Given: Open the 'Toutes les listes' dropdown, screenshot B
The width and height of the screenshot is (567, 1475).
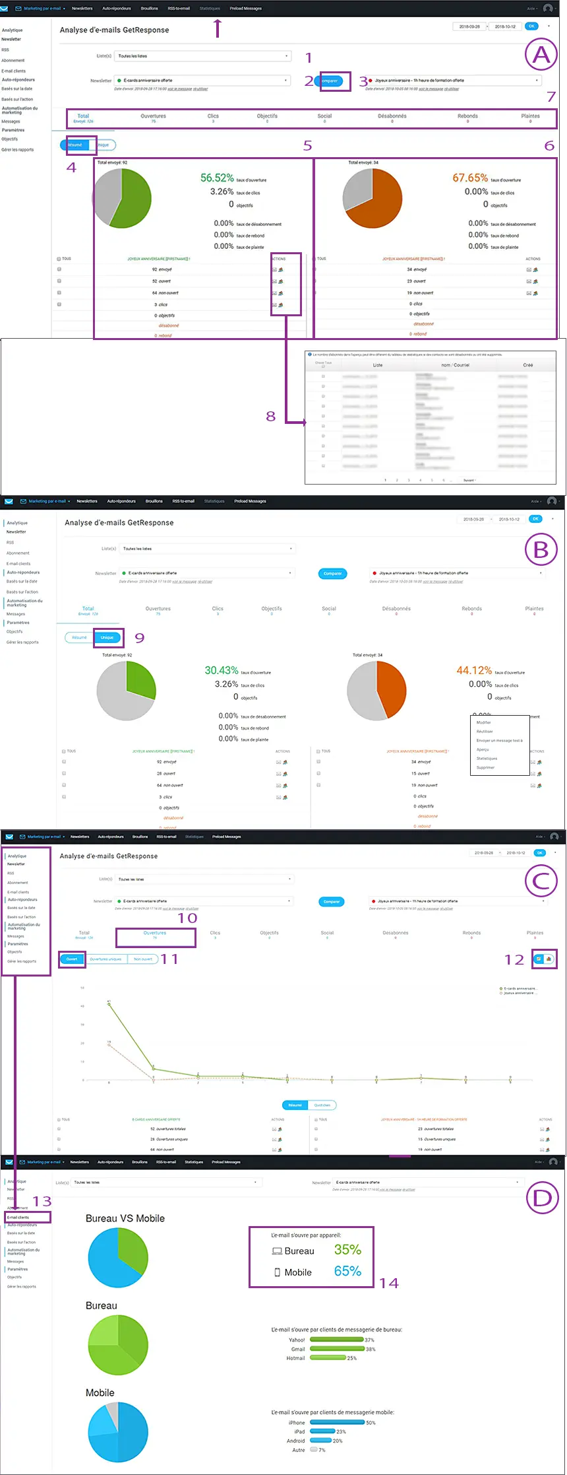Looking at the screenshot, I should pos(208,549).
